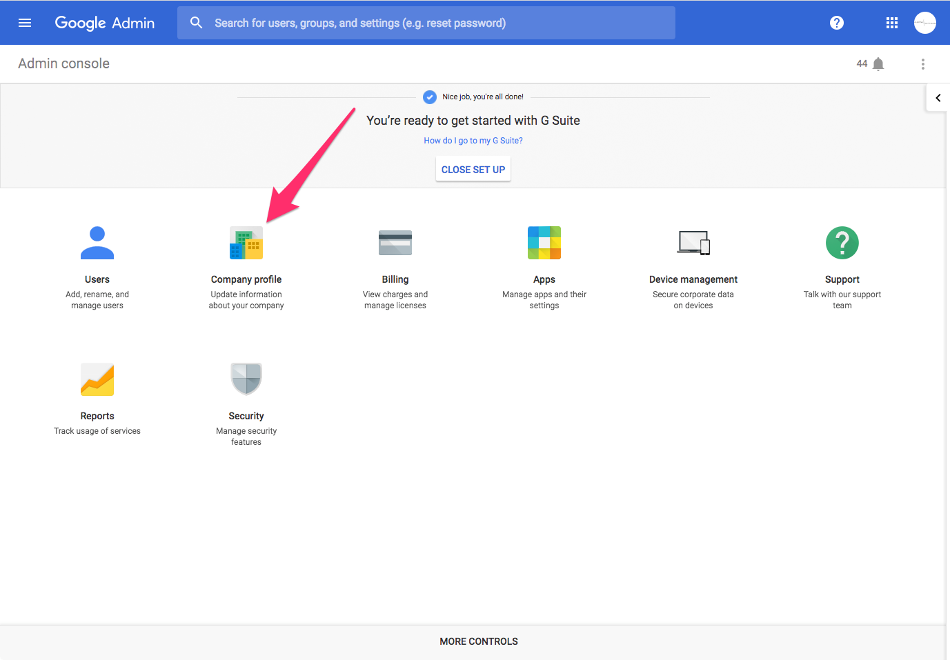Click the Security label text
This screenshot has height=660, width=950.
tap(246, 416)
